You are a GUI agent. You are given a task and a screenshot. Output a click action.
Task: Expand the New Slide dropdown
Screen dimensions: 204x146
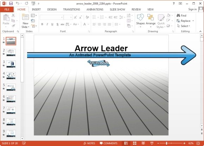coord(25,27)
